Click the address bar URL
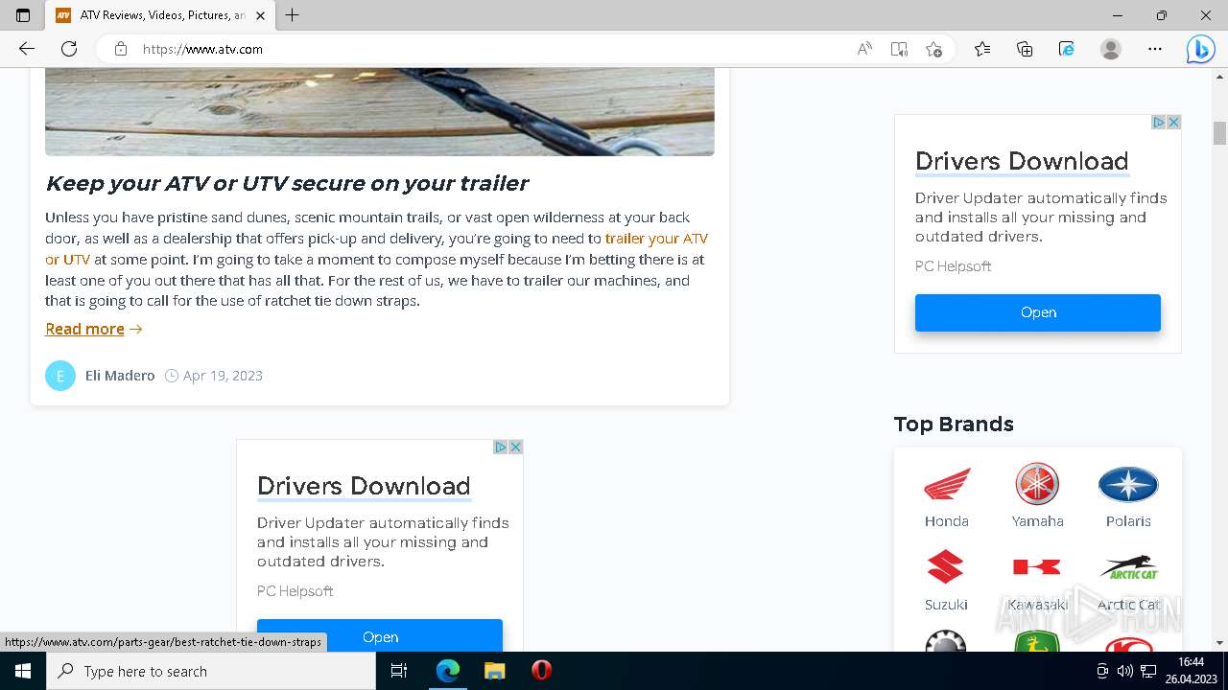The width and height of the screenshot is (1228, 690). pyautogui.click(x=202, y=49)
